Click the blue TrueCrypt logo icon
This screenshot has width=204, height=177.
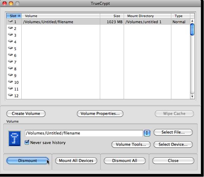point(15,138)
